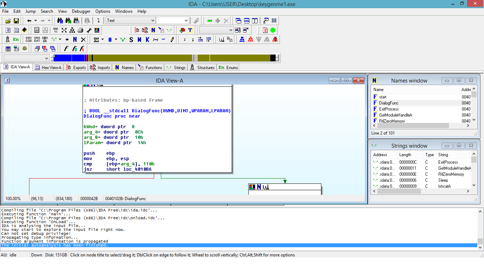Click the wrench graph options icon

(x=89, y=30)
